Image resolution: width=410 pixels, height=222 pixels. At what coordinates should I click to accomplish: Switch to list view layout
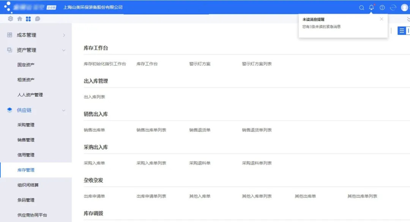tap(402, 30)
